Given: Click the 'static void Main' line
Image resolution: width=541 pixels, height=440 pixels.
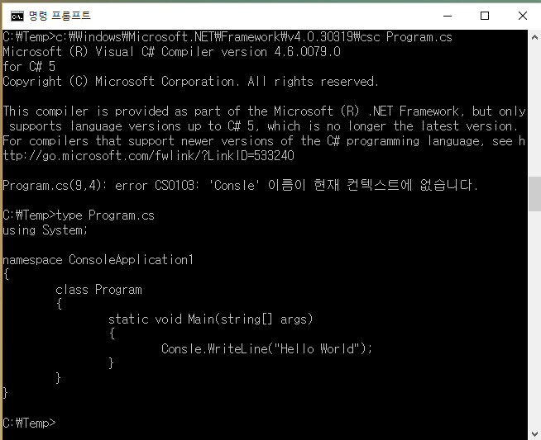Looking at the screenshot, I should (210, 319).
